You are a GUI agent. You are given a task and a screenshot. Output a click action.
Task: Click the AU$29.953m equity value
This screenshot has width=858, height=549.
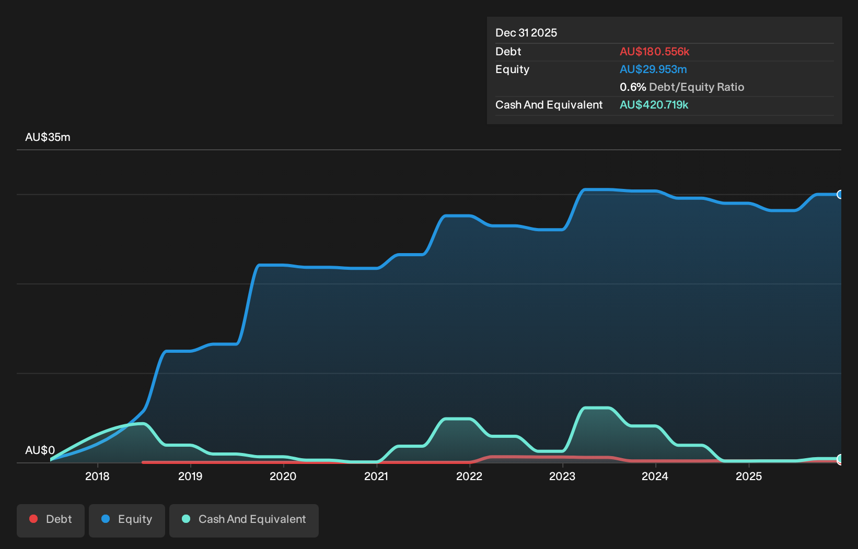tap(653, 69)
